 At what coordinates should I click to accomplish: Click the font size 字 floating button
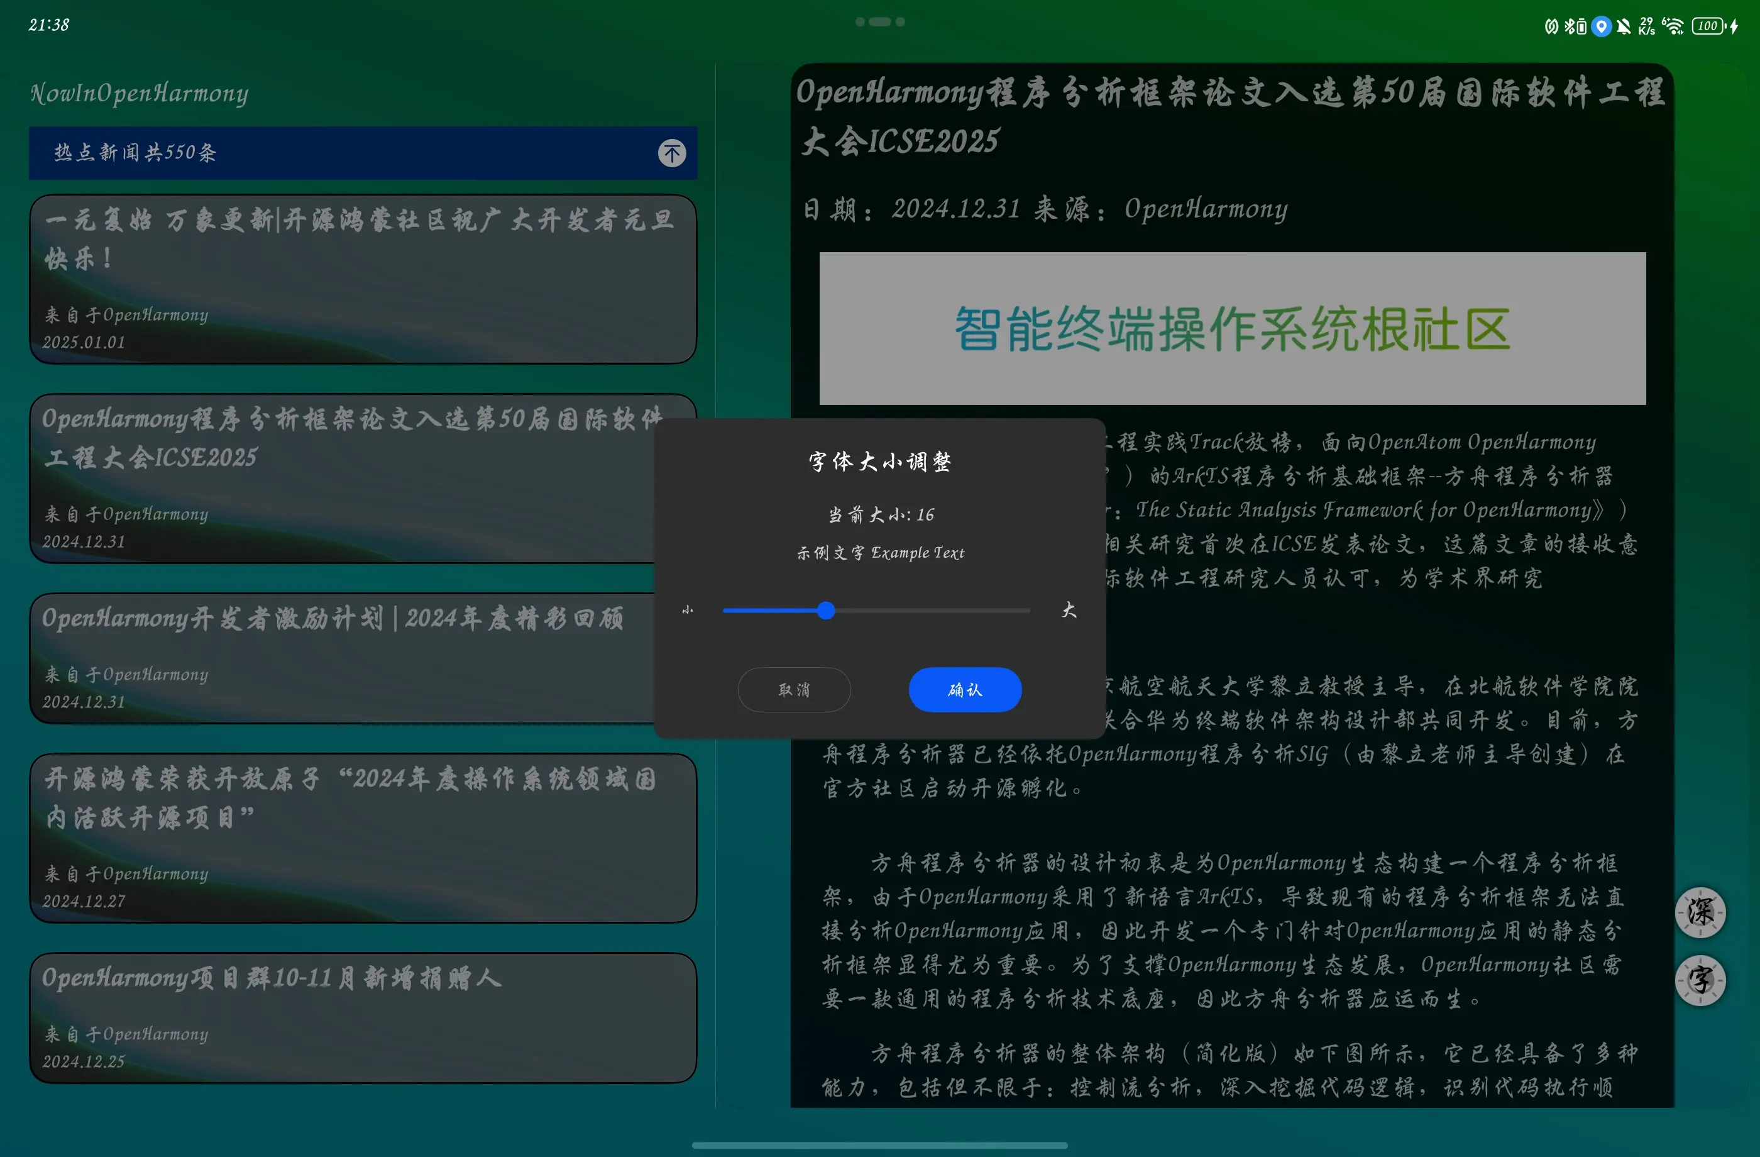coord(1700,980)
